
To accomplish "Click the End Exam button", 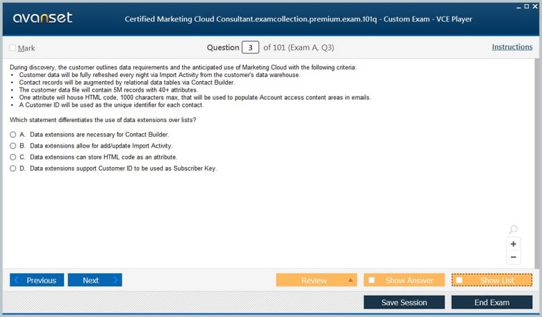I will [492, 302].
